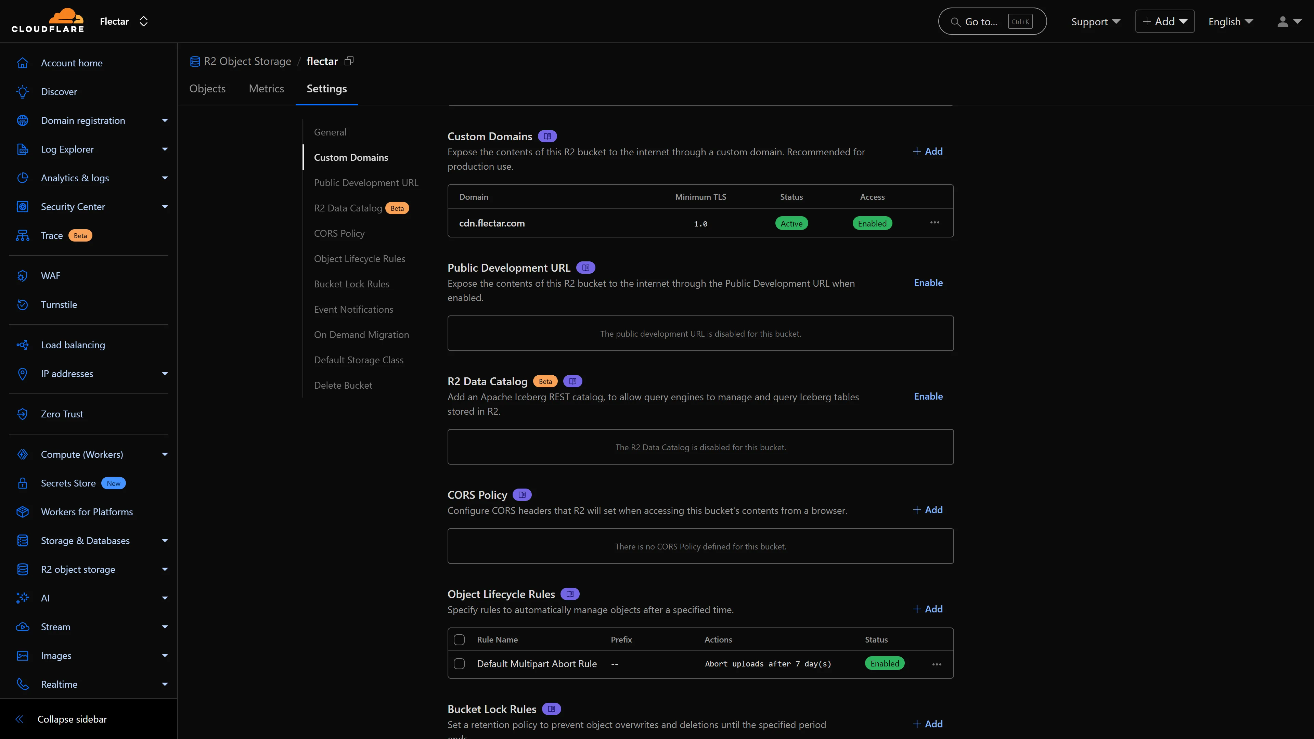
Task: Add a new Custom Domain
Action: [x=927, y=152]
